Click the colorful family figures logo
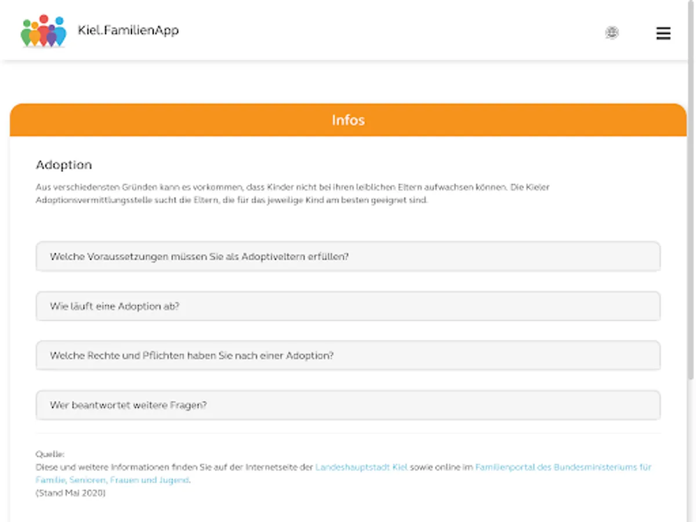Viewport: 696px width, 522px height. tap(43, 31)
